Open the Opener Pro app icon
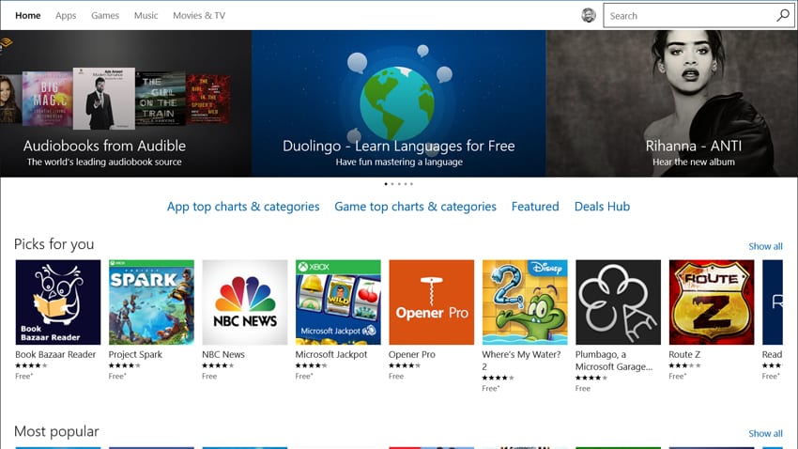This screenshot has width=798, height=449. [x=432, y=302]
